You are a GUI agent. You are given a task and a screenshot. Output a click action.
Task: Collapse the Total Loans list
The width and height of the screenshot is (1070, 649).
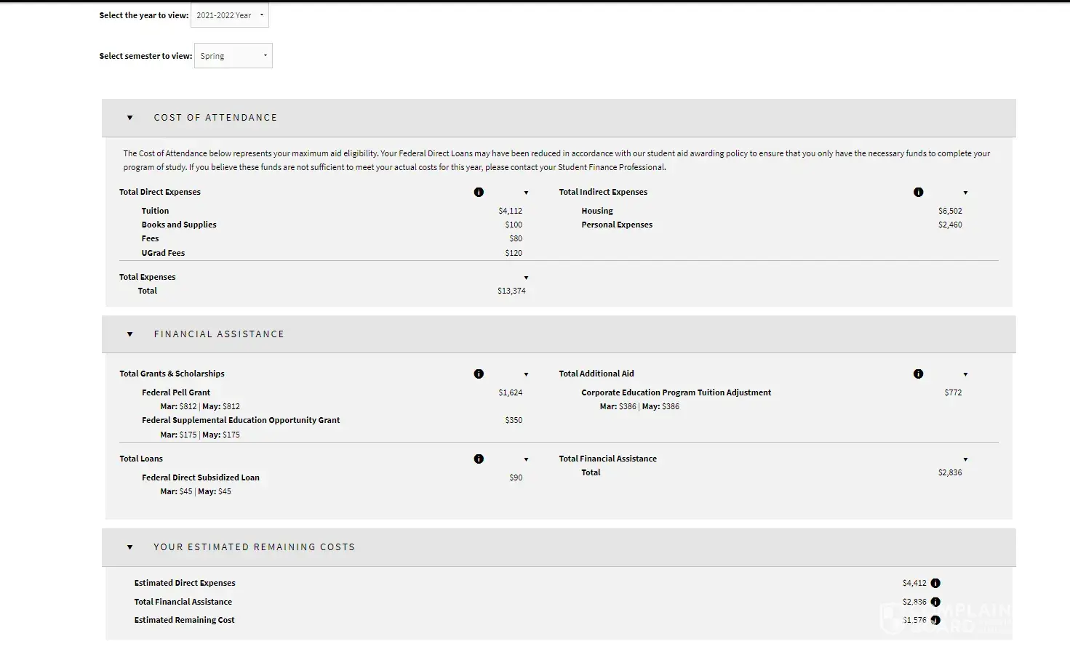526,460
